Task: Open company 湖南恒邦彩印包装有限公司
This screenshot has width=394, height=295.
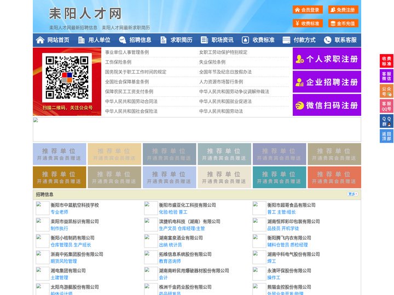Action: point(293,221)
